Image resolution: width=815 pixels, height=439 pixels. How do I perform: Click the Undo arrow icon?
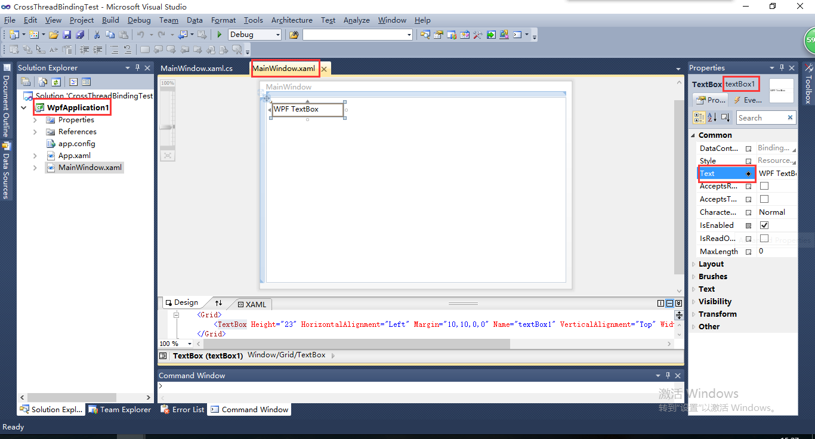(x=141, y=35)
